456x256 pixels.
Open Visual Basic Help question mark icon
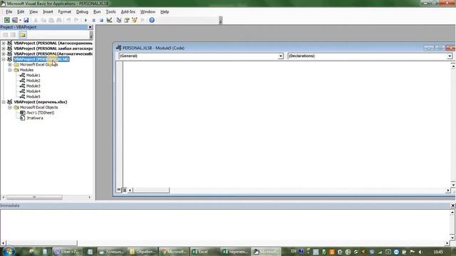pos(152,20)
